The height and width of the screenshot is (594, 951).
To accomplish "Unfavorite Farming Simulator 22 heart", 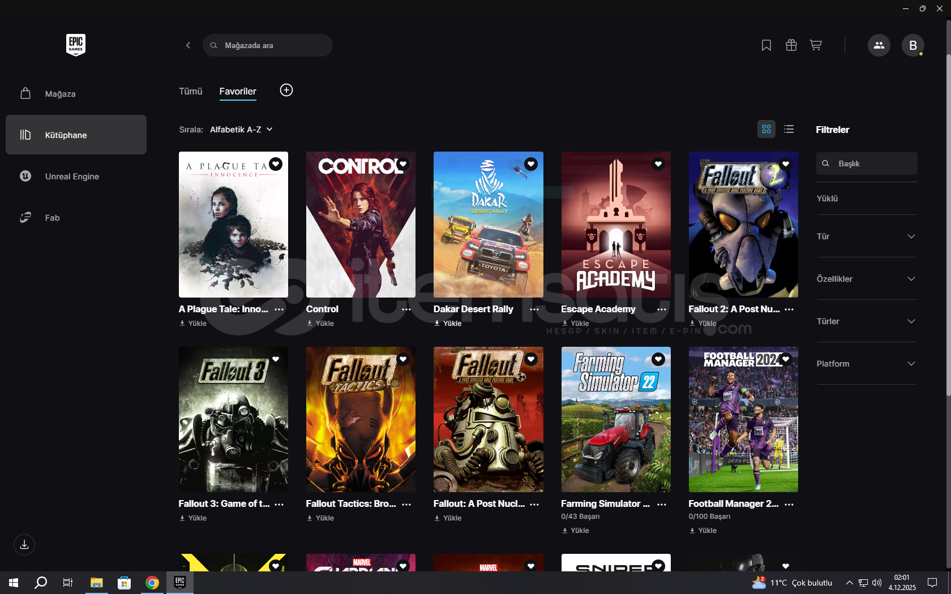I will [658, 359].
